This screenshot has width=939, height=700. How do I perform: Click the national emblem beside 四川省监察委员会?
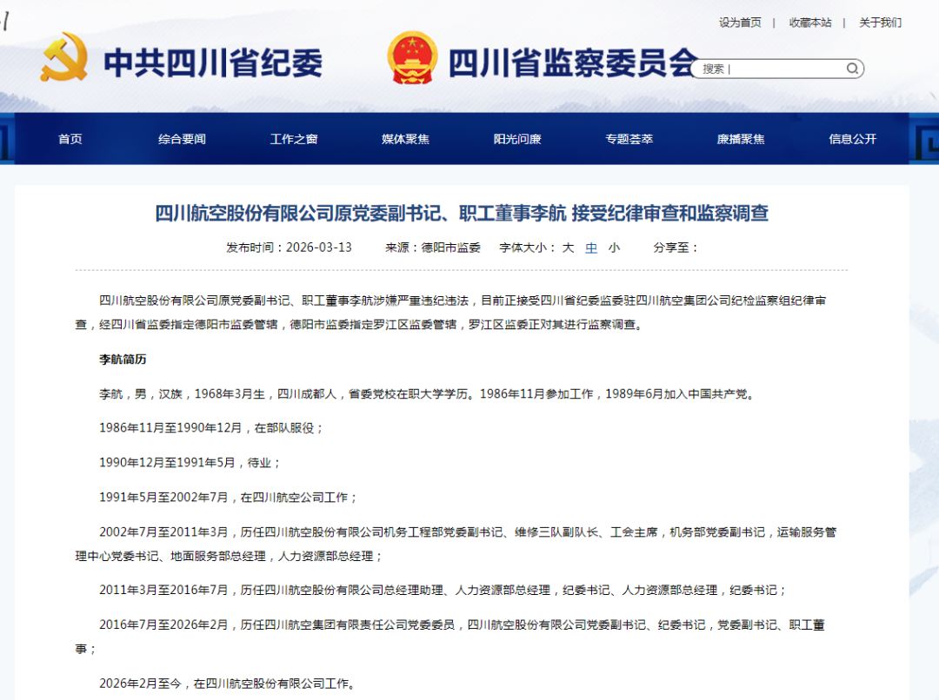[x=413, y=57]
